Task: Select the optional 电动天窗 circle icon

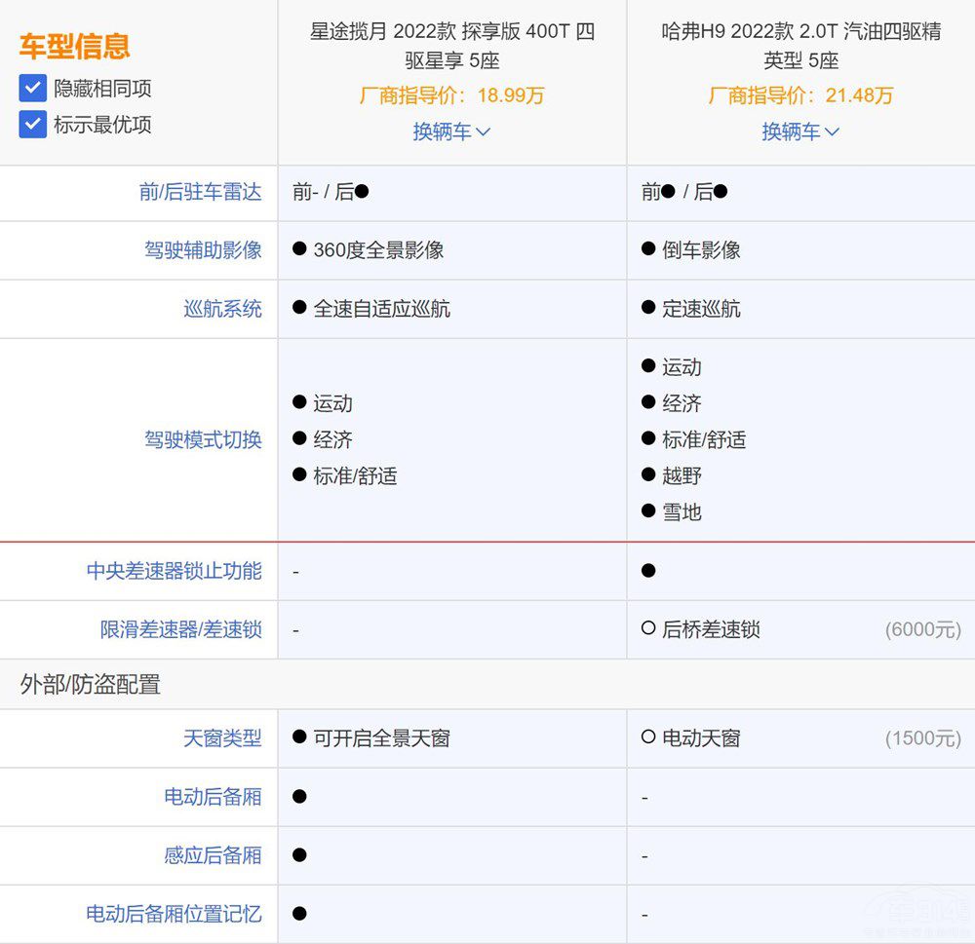Action: point(648,737)
